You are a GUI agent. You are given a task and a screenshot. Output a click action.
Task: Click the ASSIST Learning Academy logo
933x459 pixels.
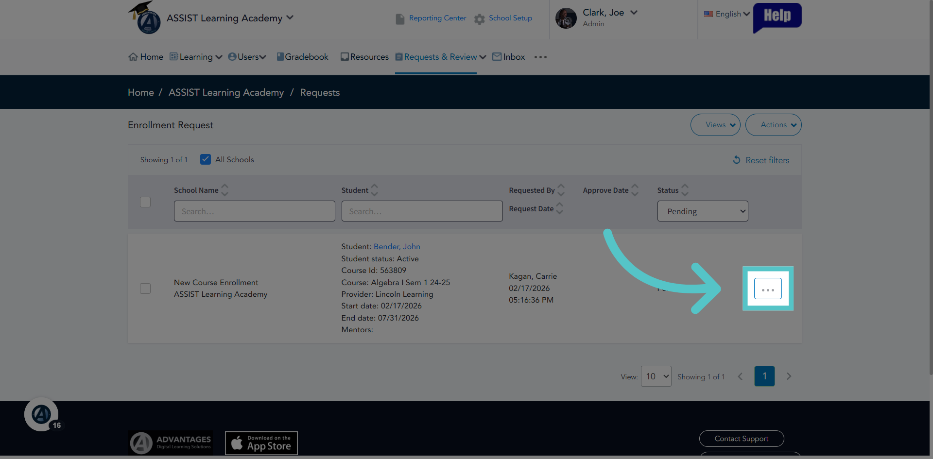[x=144, y=17]
